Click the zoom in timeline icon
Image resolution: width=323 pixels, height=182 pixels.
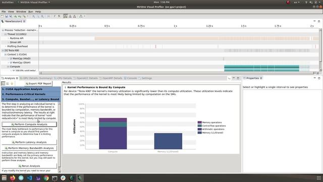(x=34, y=16)
